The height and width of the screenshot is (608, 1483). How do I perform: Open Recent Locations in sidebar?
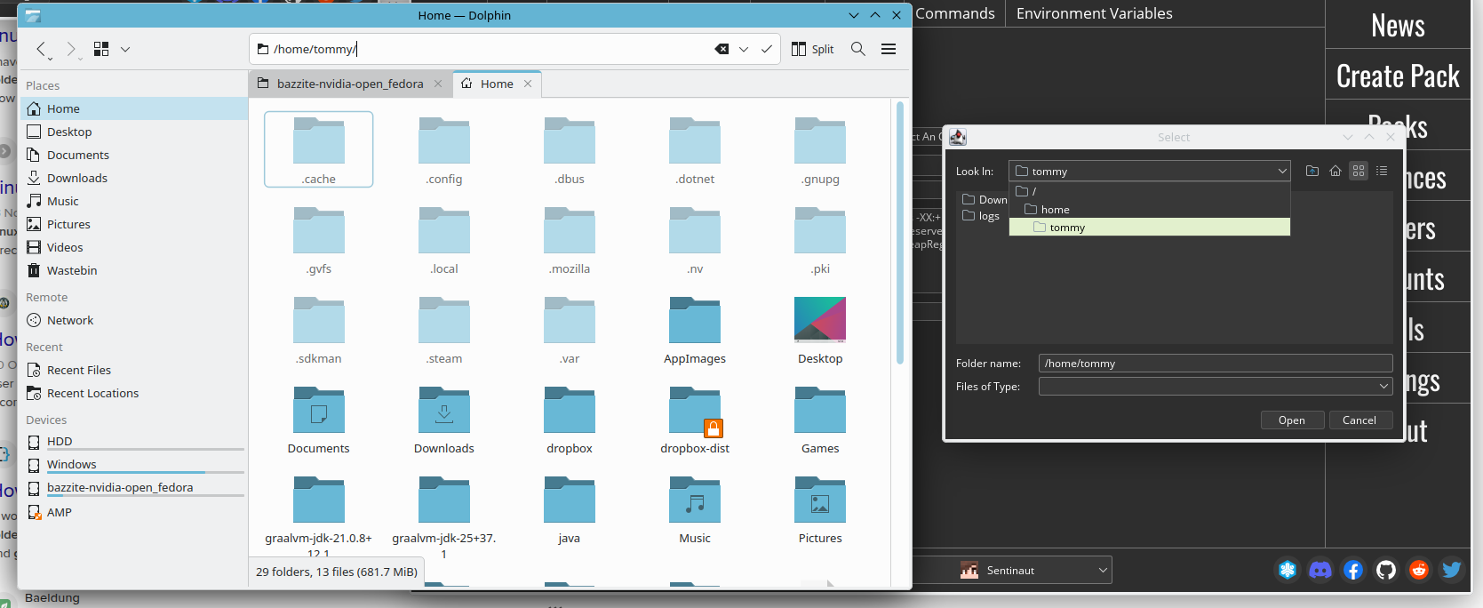(133, 393)
